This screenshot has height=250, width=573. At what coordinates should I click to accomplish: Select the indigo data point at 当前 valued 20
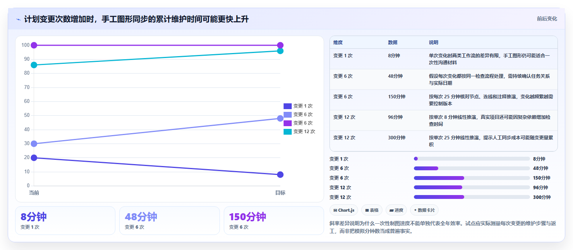click(34, 158)
